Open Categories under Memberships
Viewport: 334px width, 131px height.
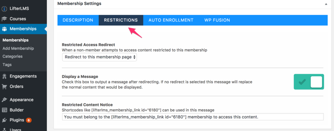pos(12,57)
